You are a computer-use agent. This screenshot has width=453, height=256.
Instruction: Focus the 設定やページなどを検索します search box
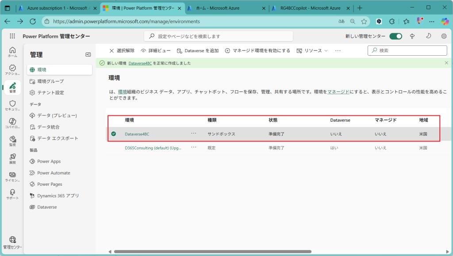[x=219, y=36]
